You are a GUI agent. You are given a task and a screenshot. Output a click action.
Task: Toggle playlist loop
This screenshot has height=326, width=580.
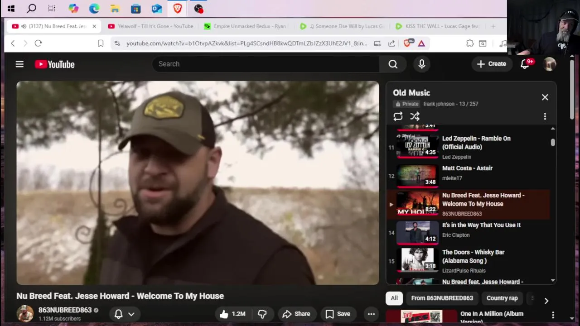point(398,116)
